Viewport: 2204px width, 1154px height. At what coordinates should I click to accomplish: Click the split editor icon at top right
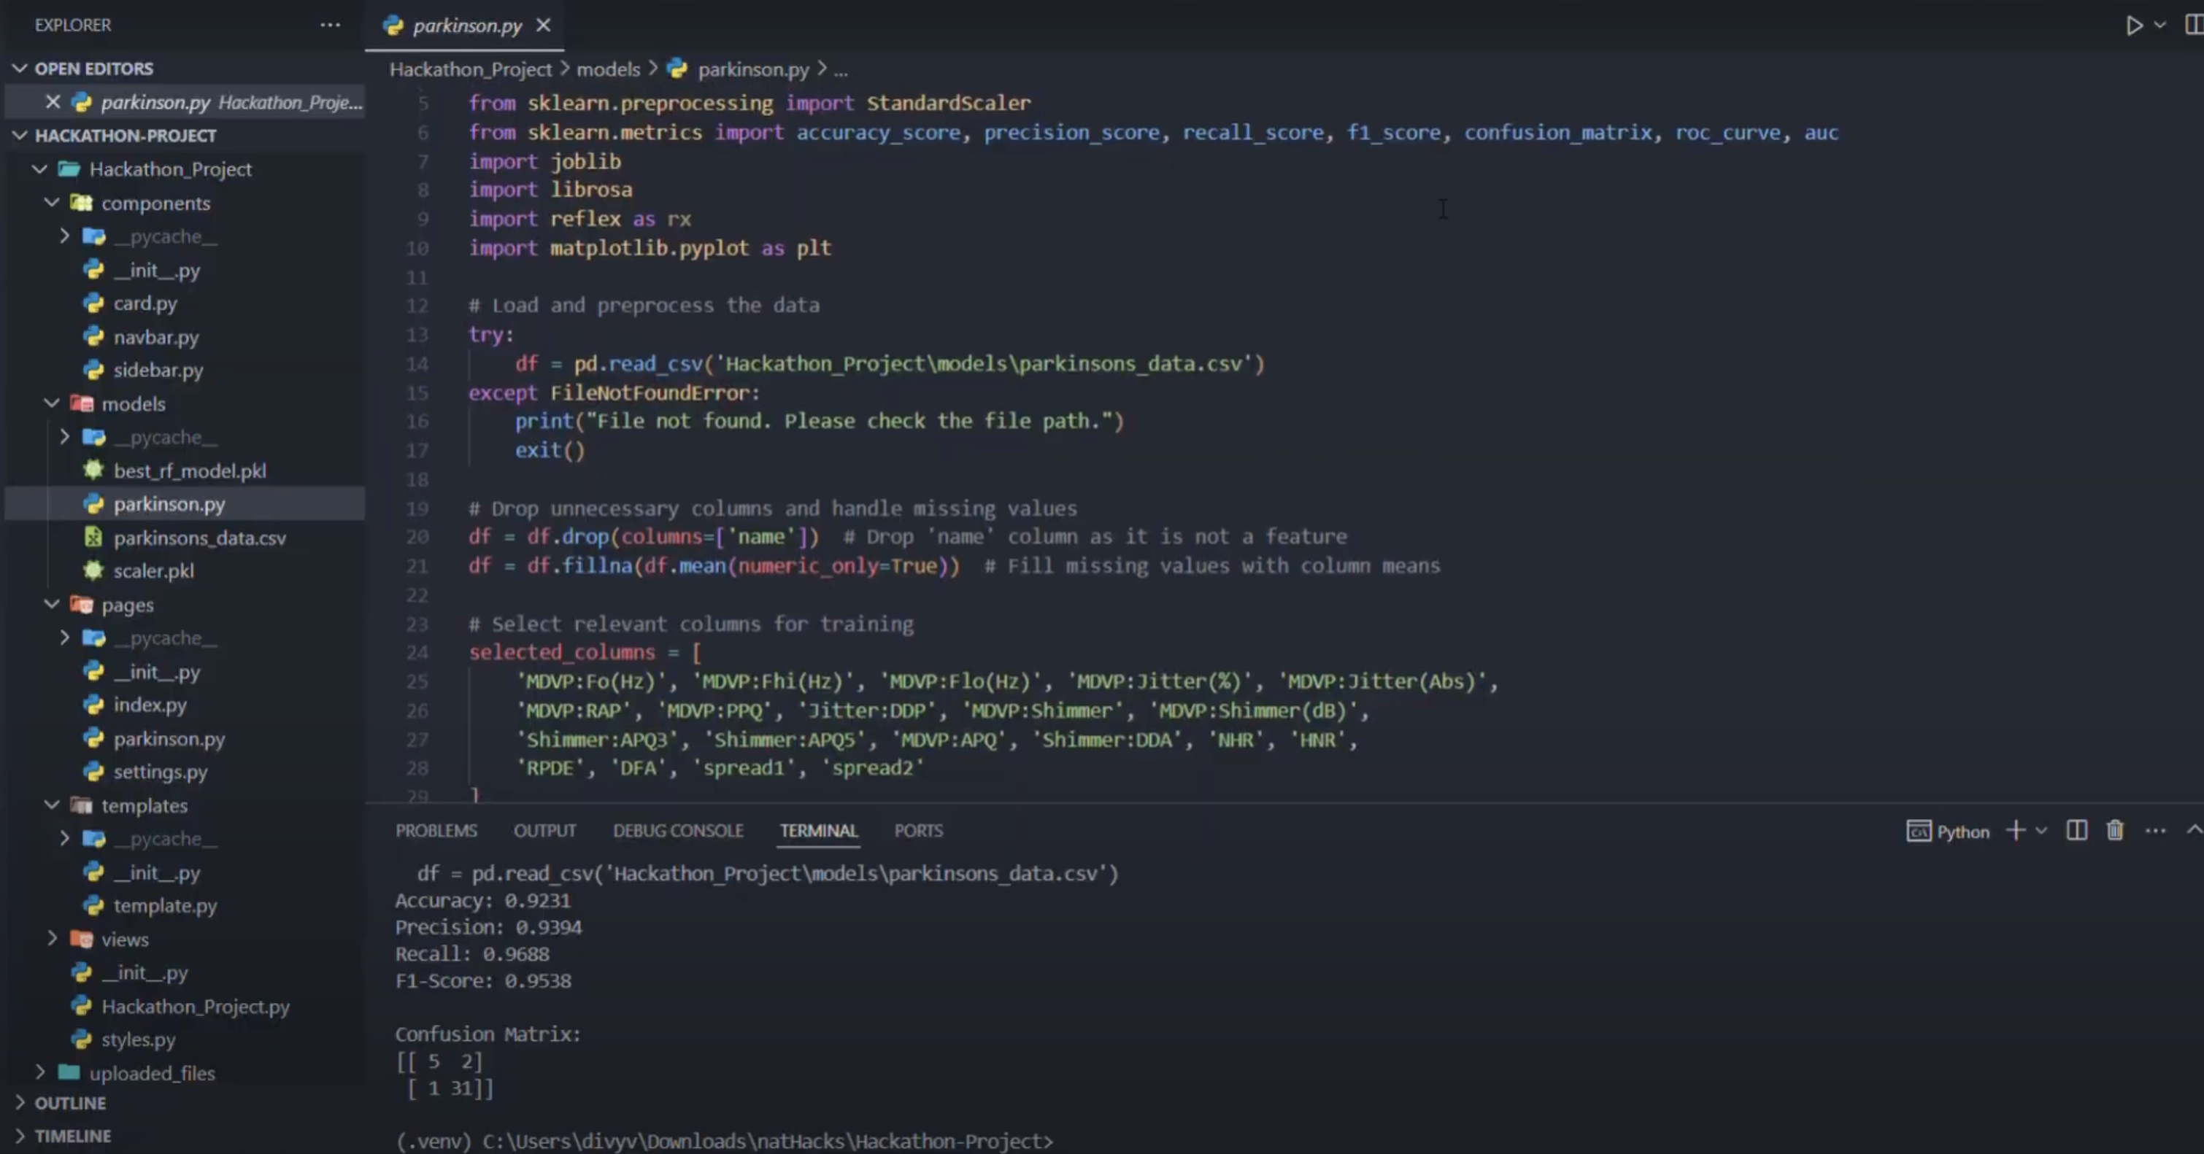[x=2193, y=26]
